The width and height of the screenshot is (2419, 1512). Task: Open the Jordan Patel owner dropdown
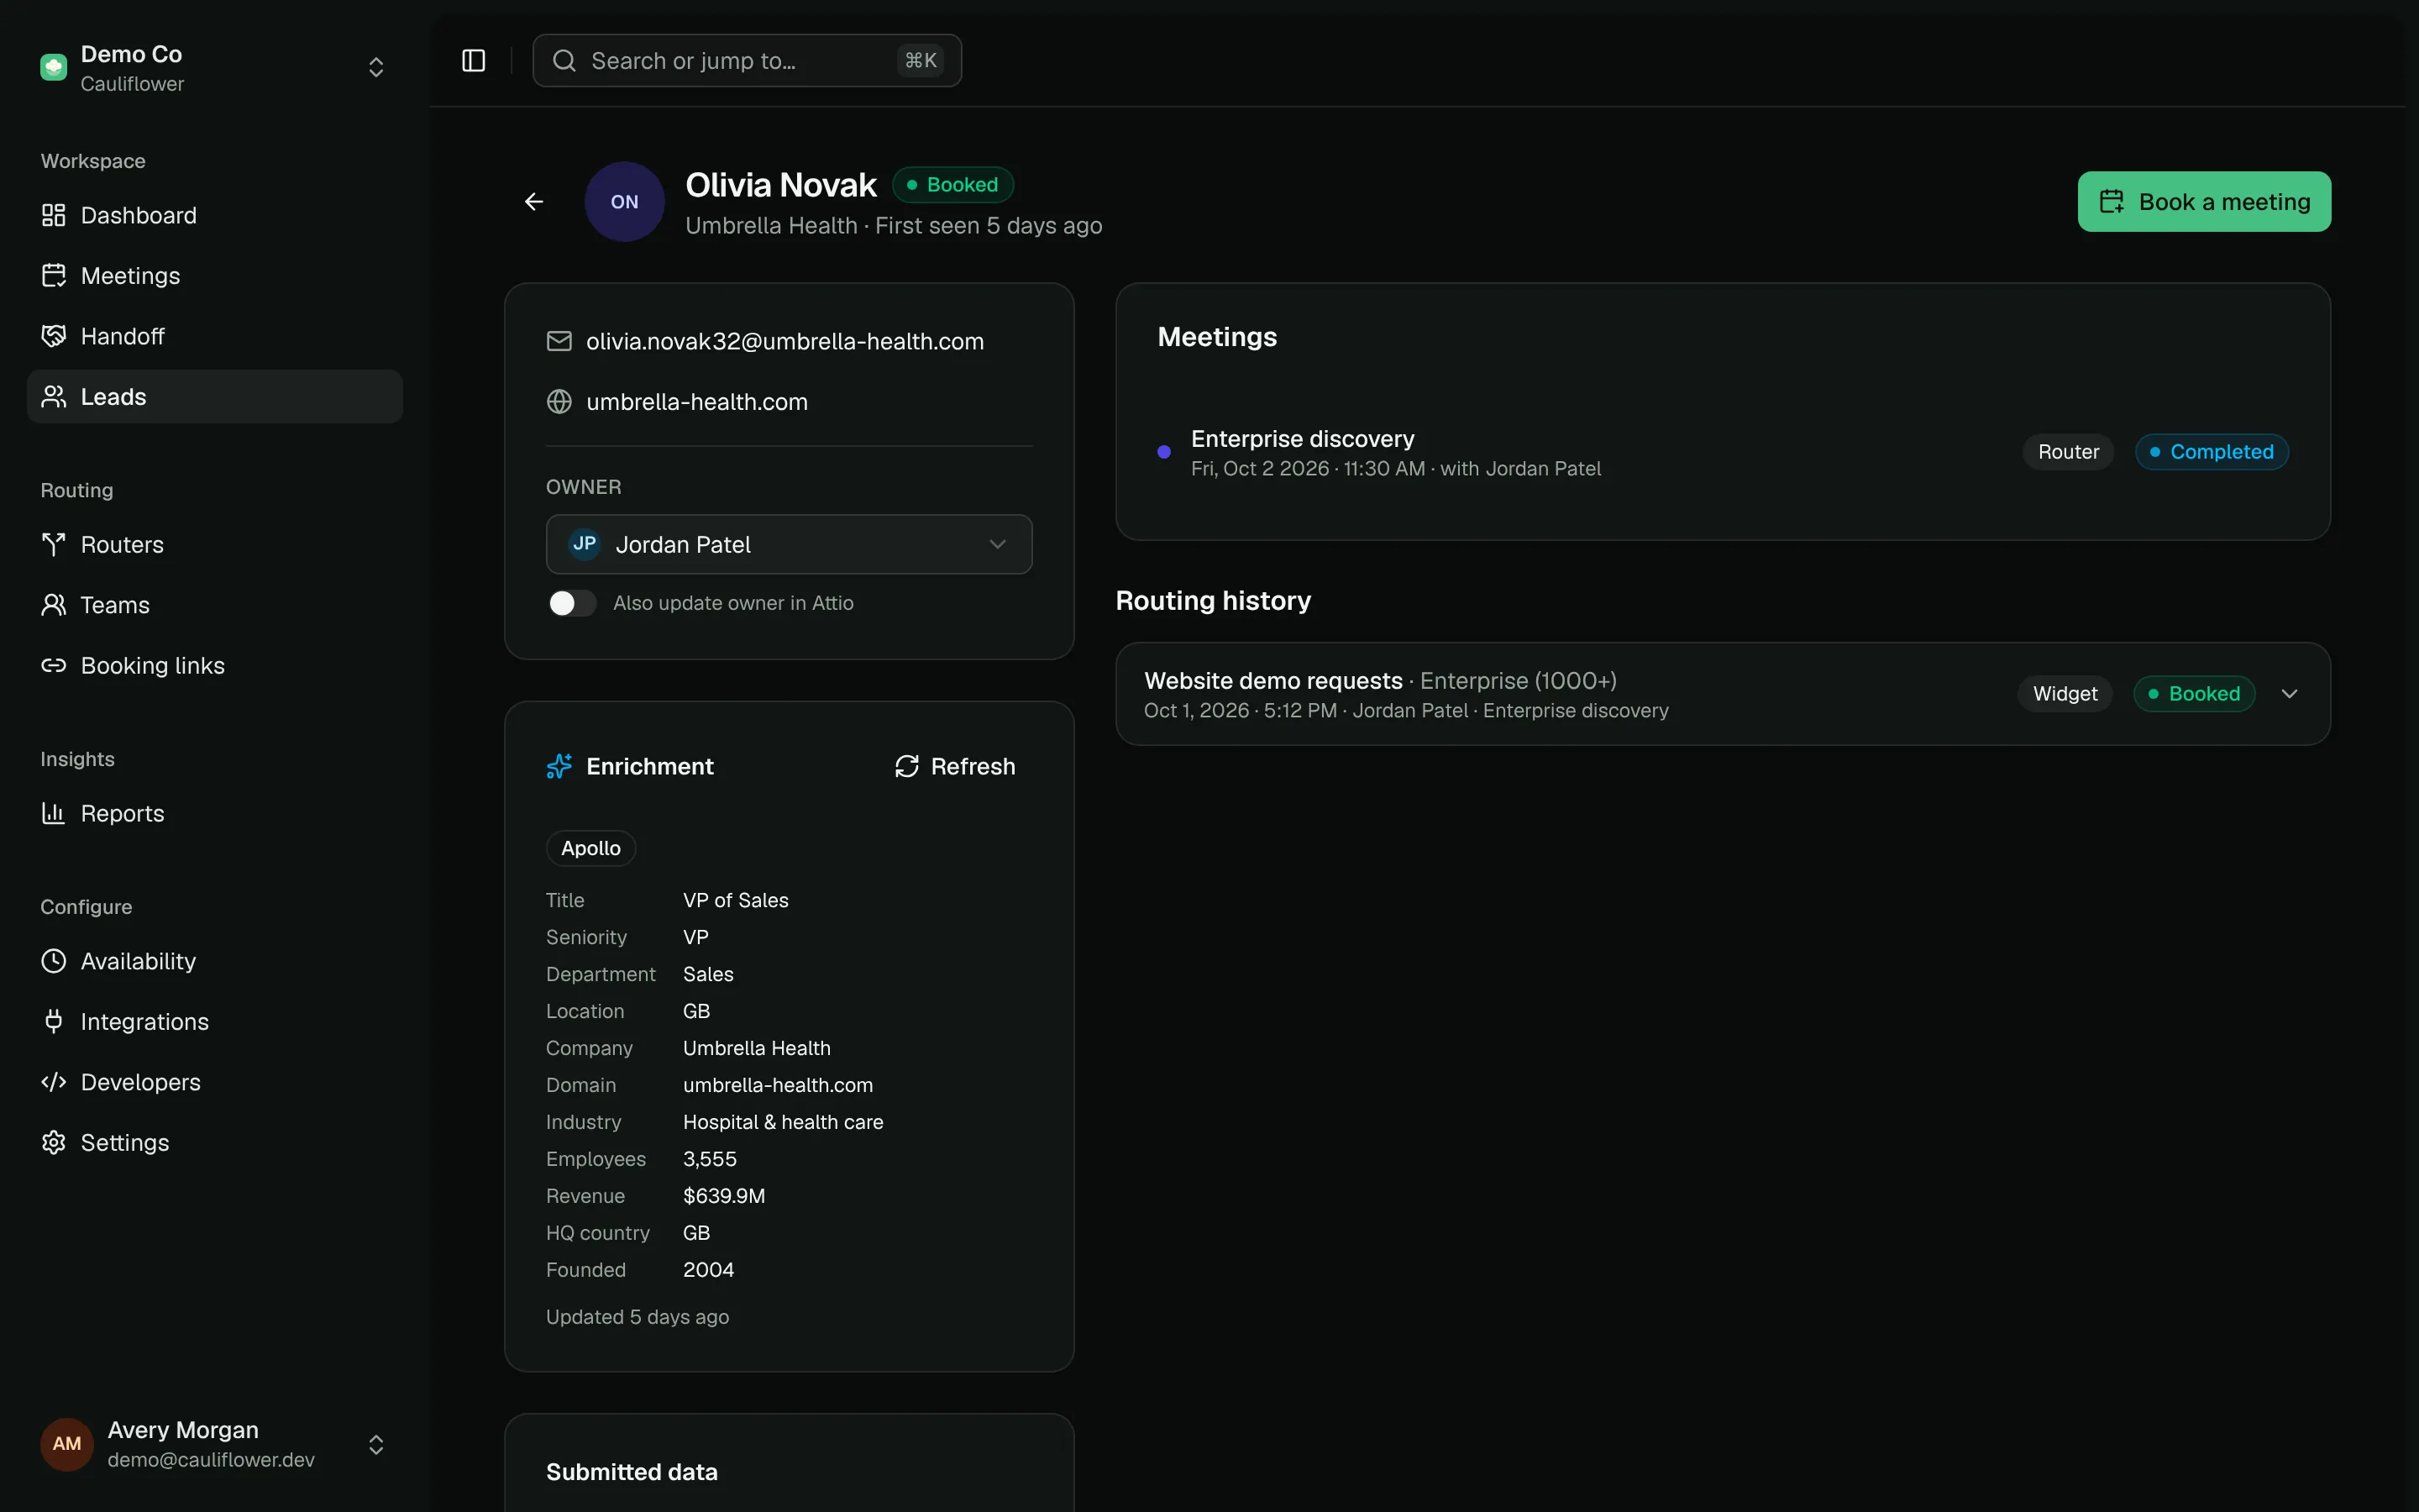(789, 544)
